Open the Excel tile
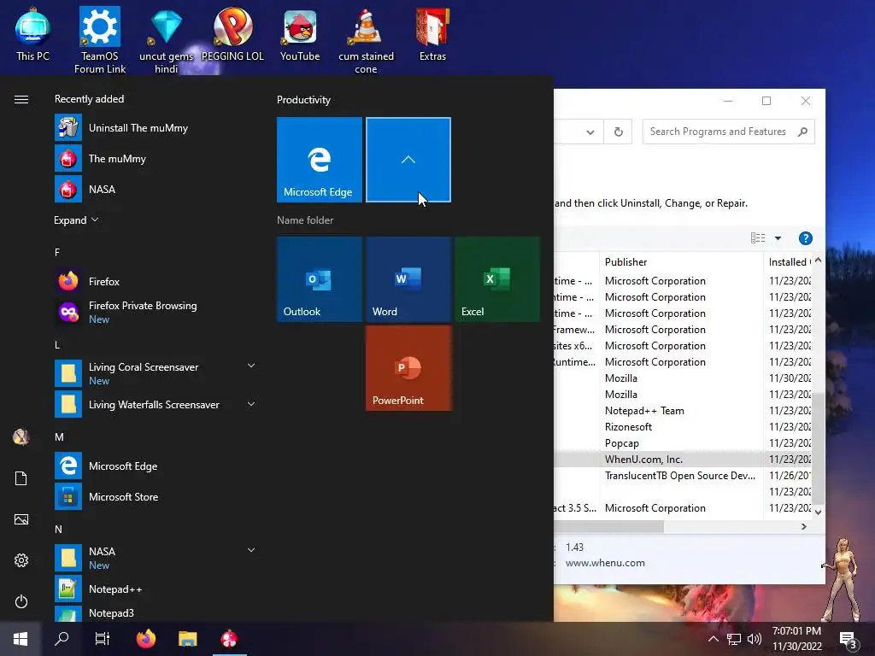Image resolution: width=875 pixels, height=656 pixels. [x=497, y=279]
